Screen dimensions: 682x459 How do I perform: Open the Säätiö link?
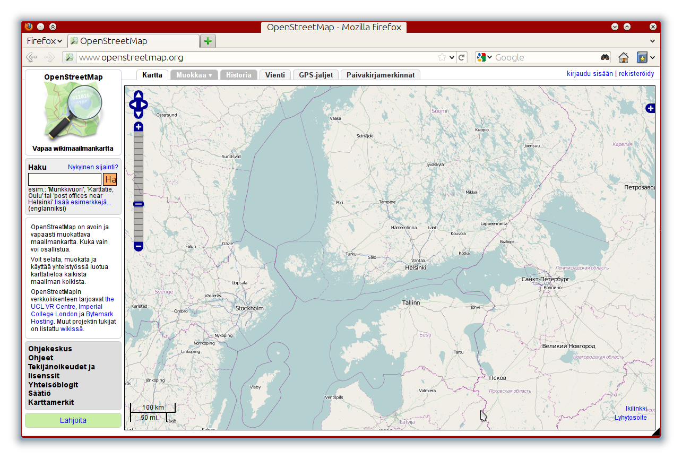click(39, 394)
